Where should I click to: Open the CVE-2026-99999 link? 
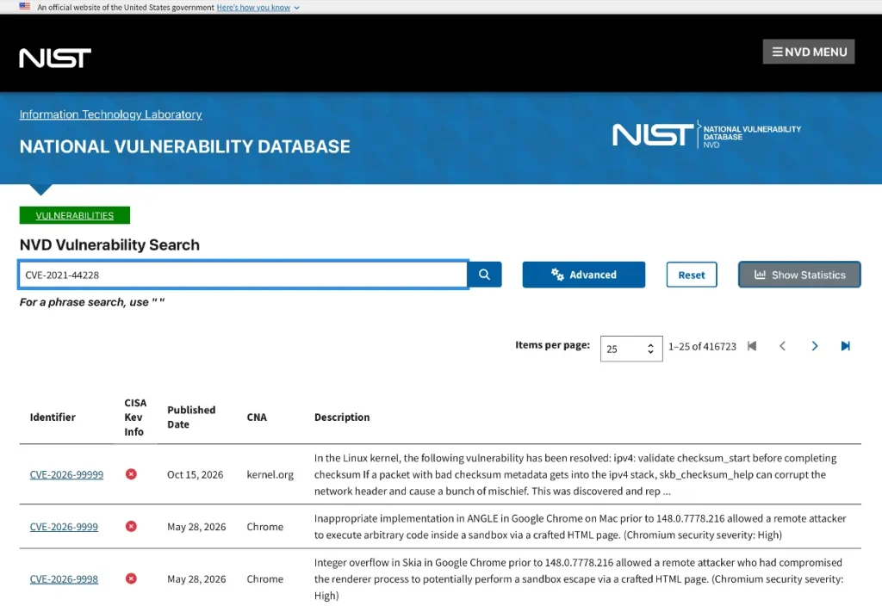tap(66, 474)
